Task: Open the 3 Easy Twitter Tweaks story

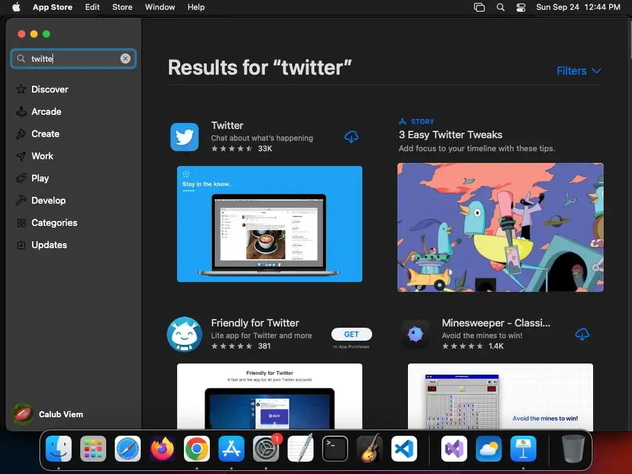Action: pos(451,135)
